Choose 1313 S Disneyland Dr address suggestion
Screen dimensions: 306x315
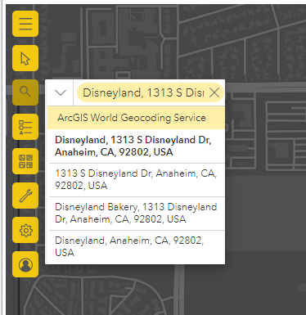[137, 180]
